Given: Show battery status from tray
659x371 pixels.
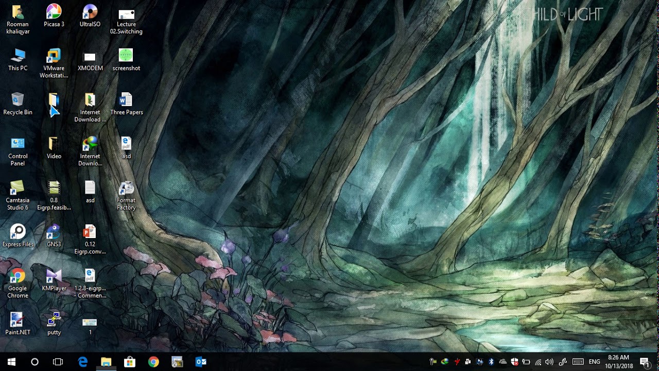Looking at the screenshot, I should click(x=526, y=362).
